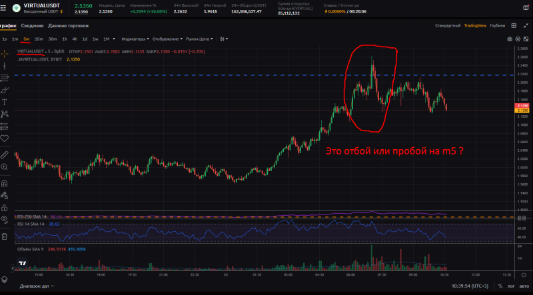Click the RSI 14 SMA 14 indicator legend
533x295 pixels.
pyautogui.click(x=31, y=224)
